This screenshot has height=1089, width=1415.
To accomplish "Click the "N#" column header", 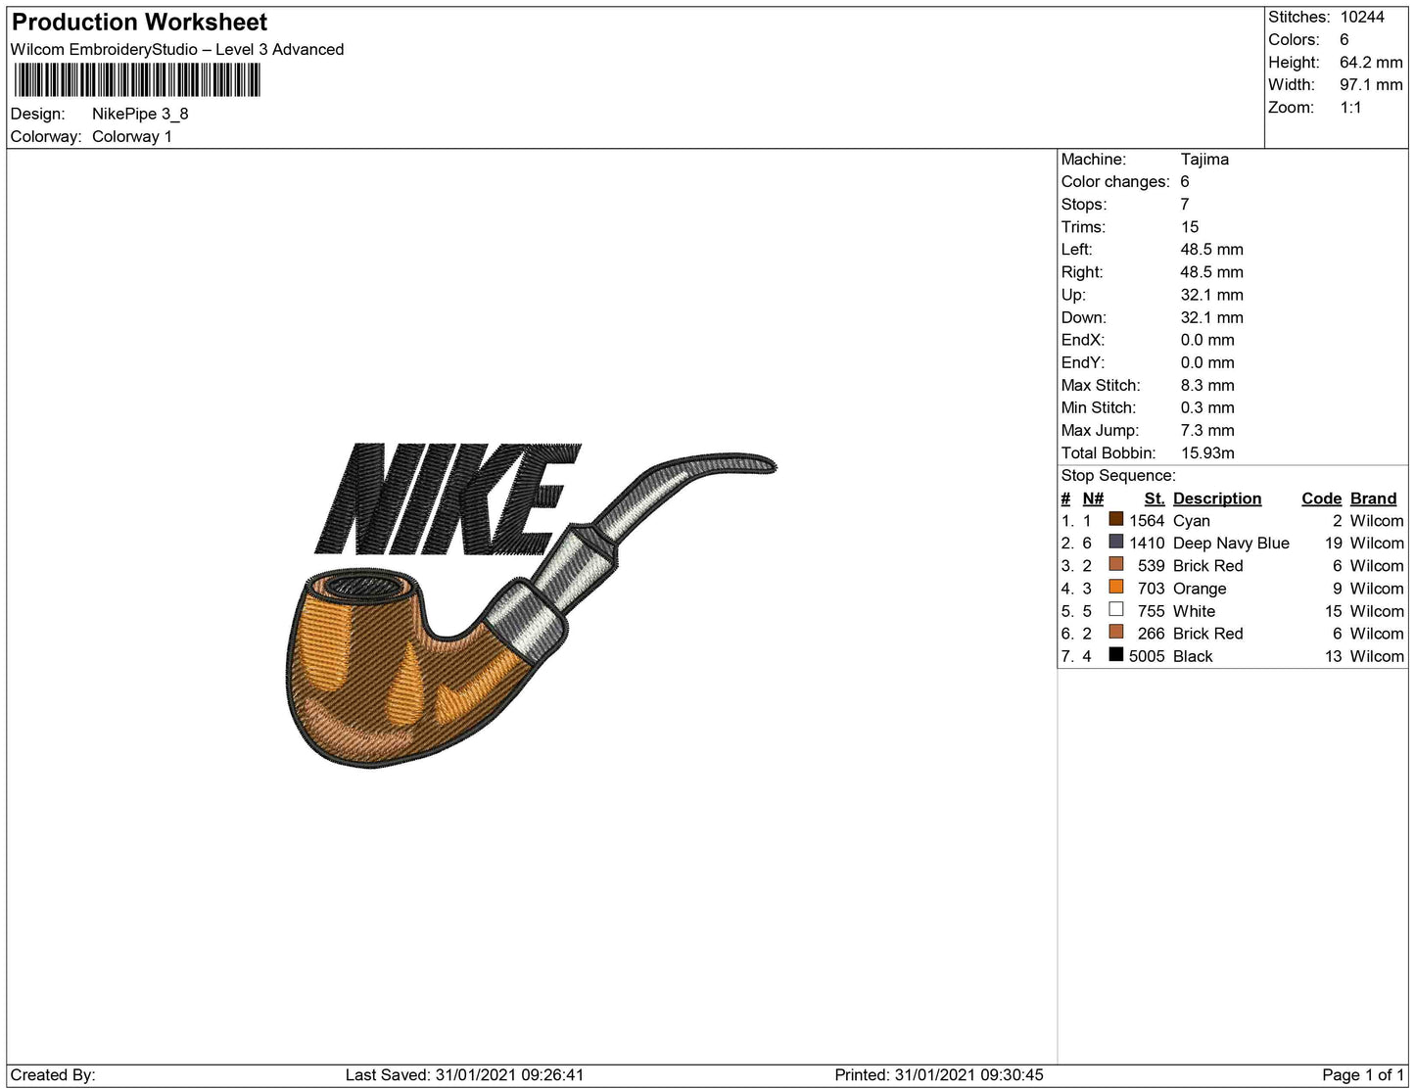I will click(x=1093, y=498).
